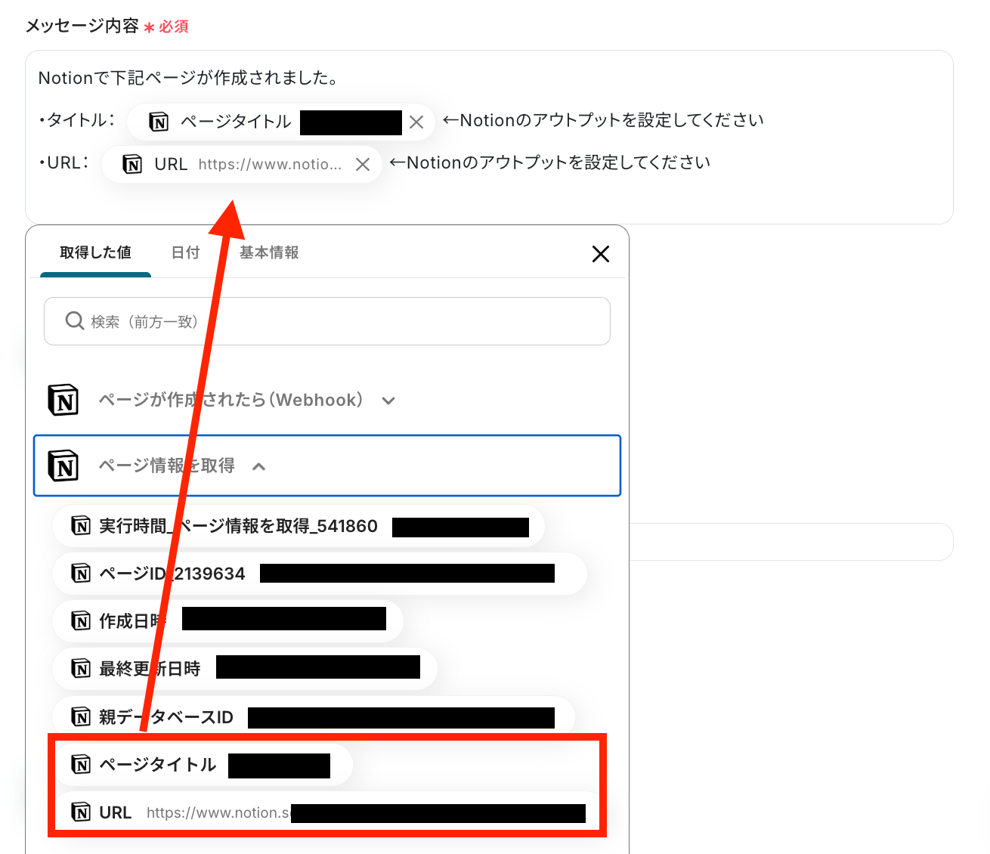
Task: Click the '・URL：' label in the message
Action: 64,162
